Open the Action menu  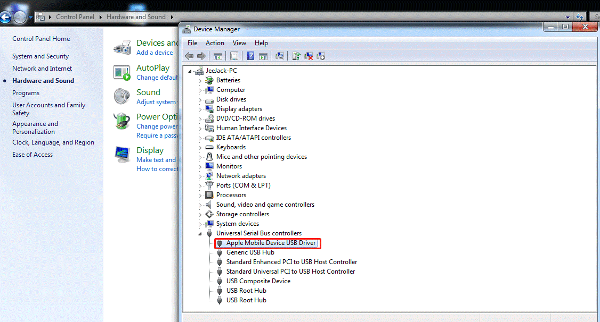click(x=215, y=43)
